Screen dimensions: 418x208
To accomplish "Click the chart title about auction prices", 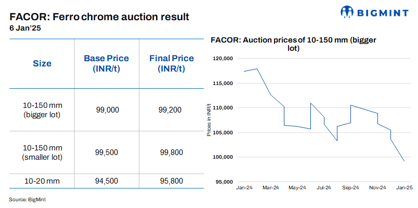I will click(x=293, y=44).
